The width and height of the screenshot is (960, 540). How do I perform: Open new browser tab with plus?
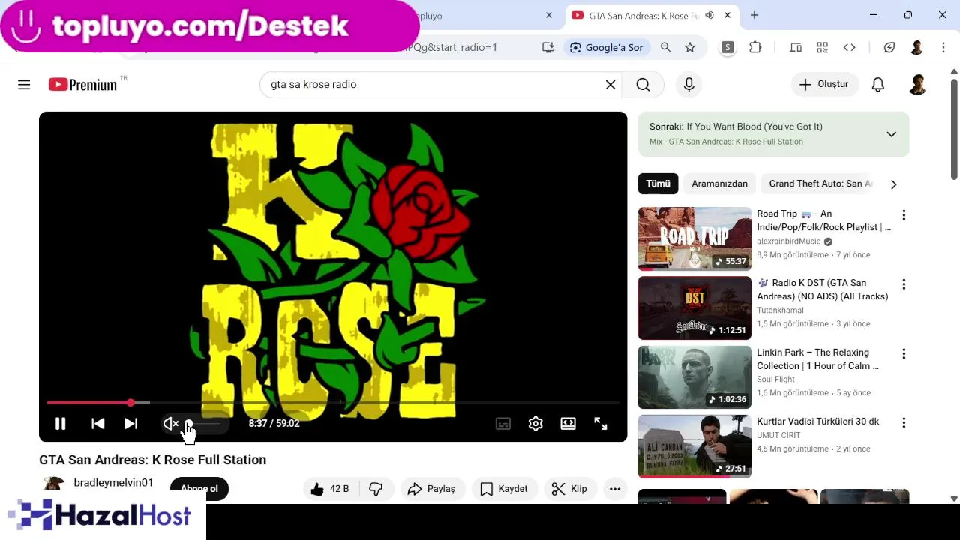tap(754, 15)
